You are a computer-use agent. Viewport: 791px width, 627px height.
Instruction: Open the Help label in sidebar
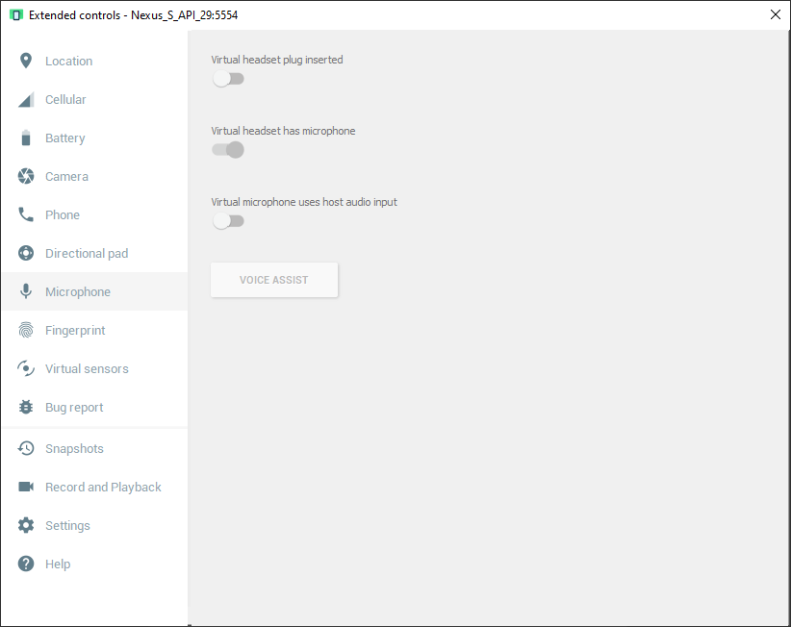58,564
